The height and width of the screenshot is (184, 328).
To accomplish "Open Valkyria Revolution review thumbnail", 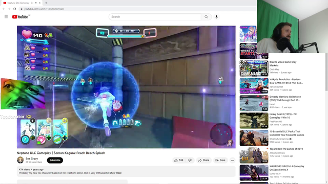I will 254,86.
